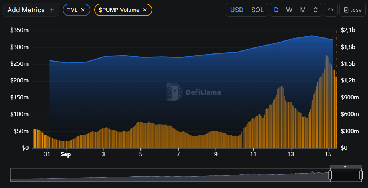This screenshot has width=368, height=188.
Task: Click the right handle of range slider
Action: pos(361,175)
